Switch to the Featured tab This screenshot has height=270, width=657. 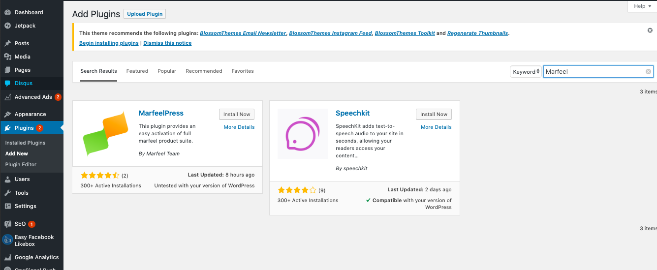pos(137,71)
